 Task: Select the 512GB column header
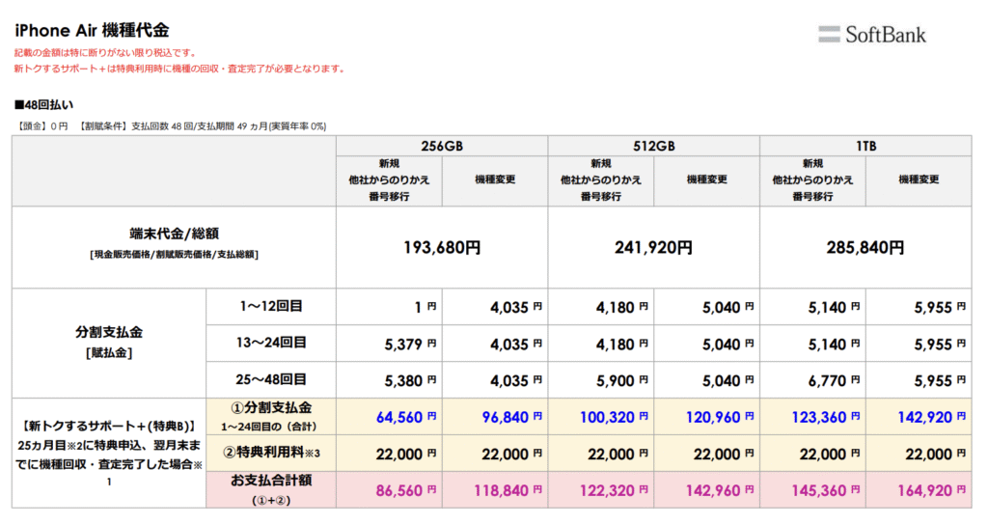(653, 145)
